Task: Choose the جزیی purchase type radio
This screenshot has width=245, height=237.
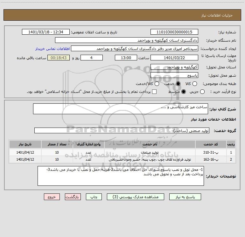Action: [x=202, y=92]
